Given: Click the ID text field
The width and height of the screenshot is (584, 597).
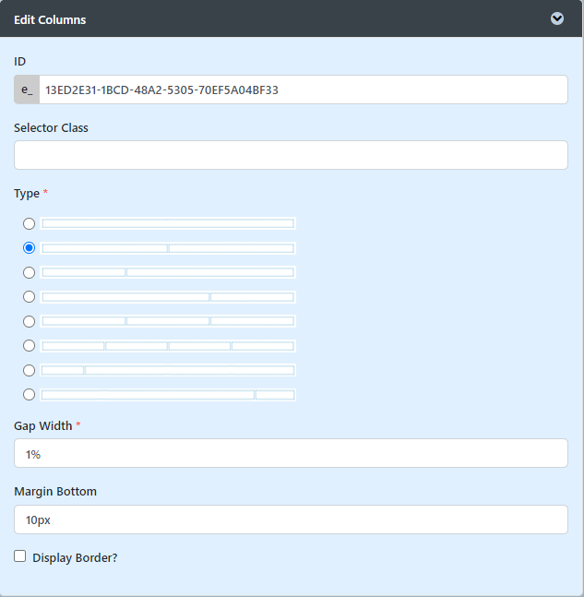Looking at the screenshot, I should pos(303,90).
